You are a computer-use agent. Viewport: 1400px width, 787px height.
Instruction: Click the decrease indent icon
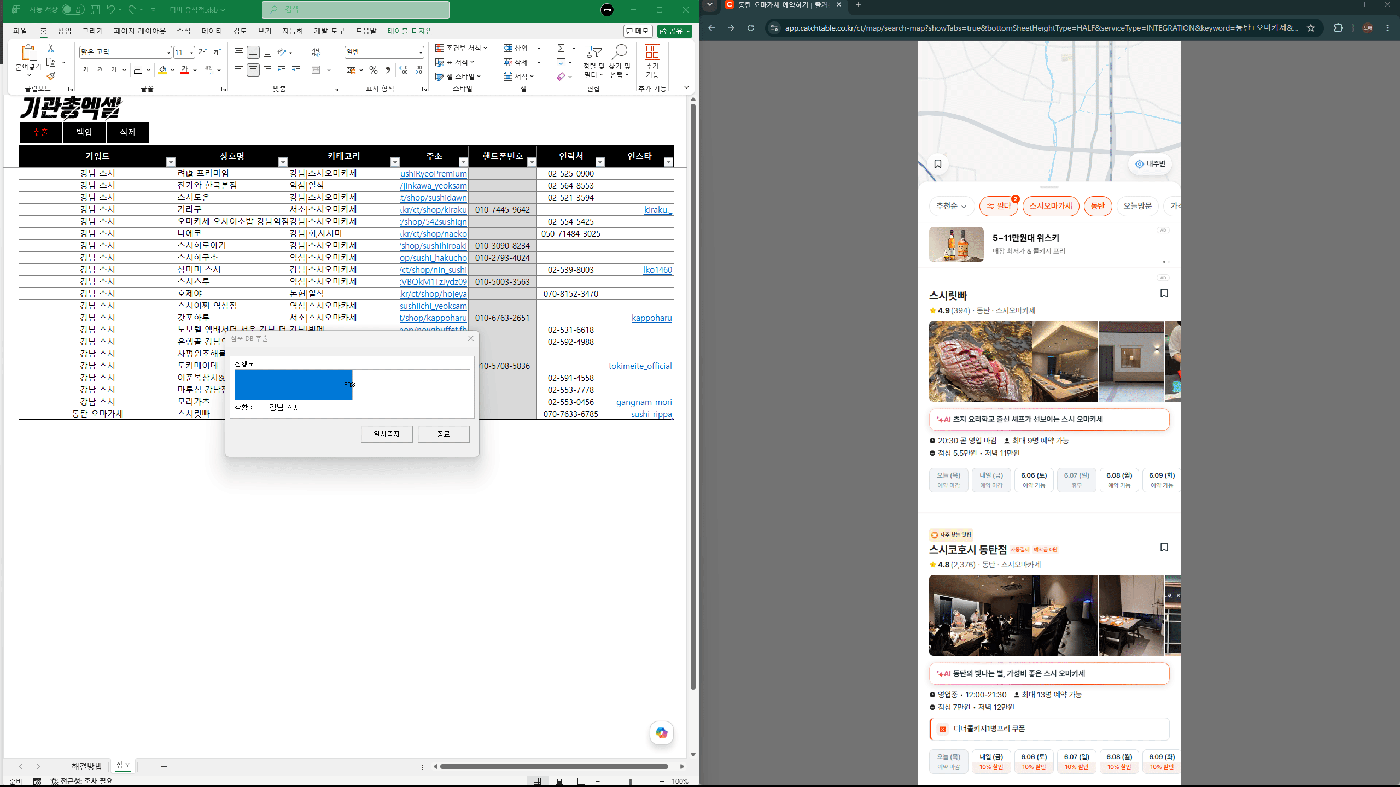[282, 69]
